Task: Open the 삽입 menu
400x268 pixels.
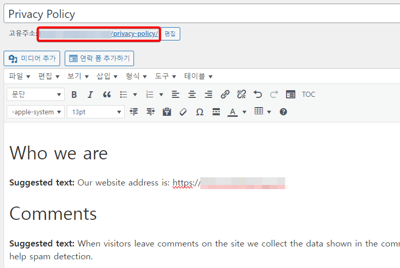Action: tap(107, 76)
